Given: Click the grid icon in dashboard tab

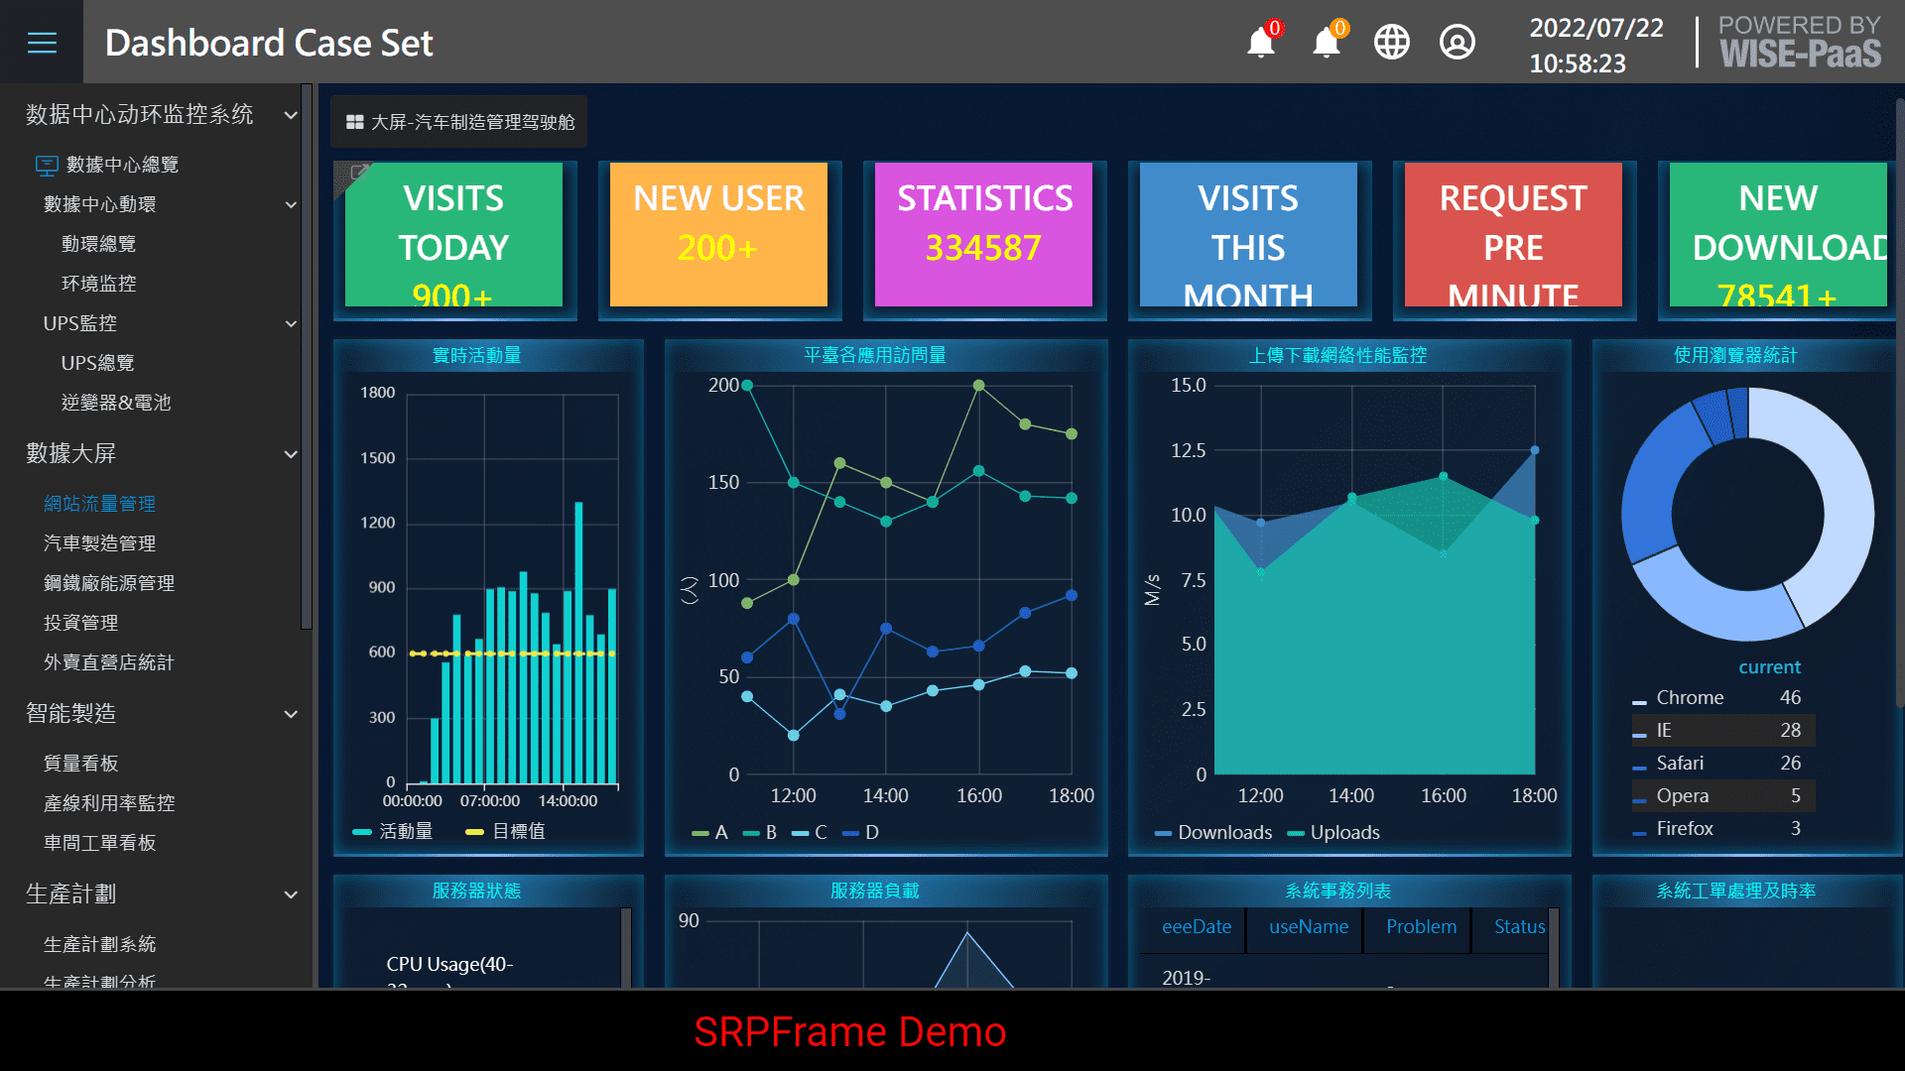Looking at the screenshot, I should 354,122.
